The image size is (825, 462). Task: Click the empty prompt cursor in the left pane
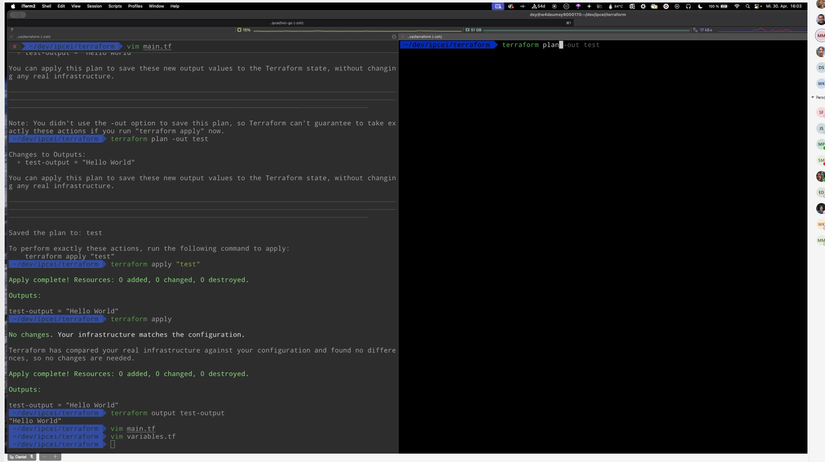click(113, 444)
